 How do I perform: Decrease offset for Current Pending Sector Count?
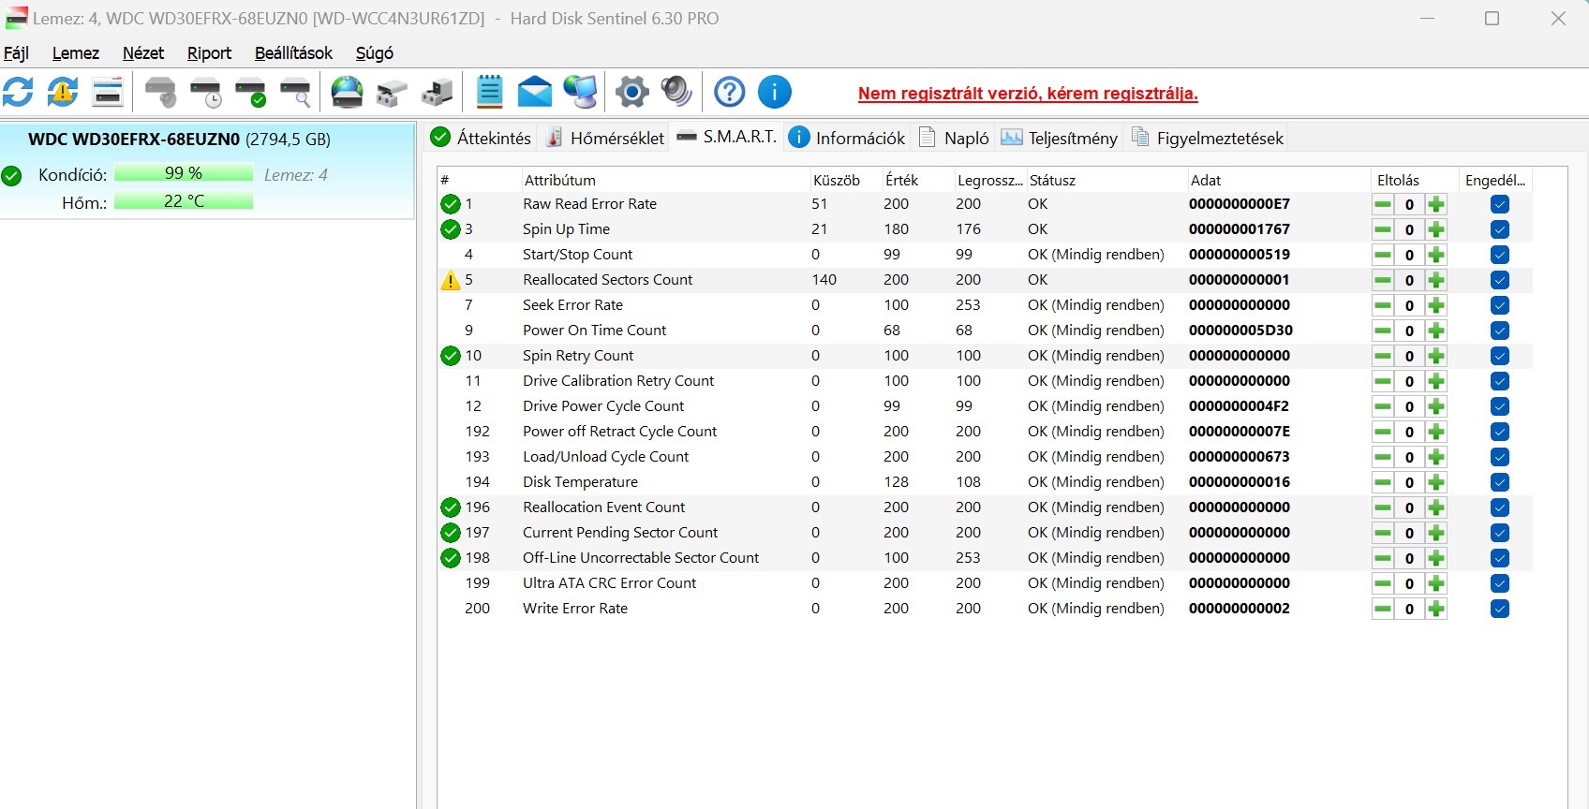click(x=1383, y=533)
